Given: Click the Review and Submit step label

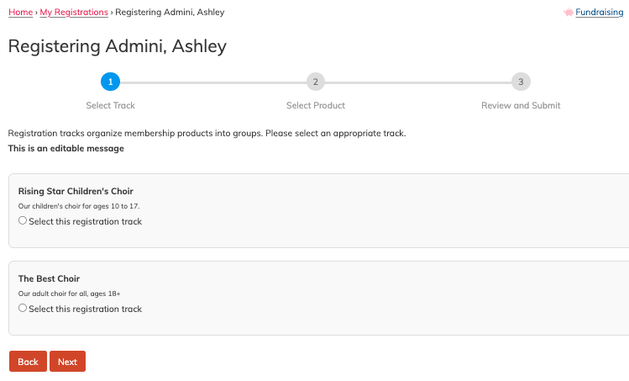Looking at the screenshot, I should coord(521,105).
